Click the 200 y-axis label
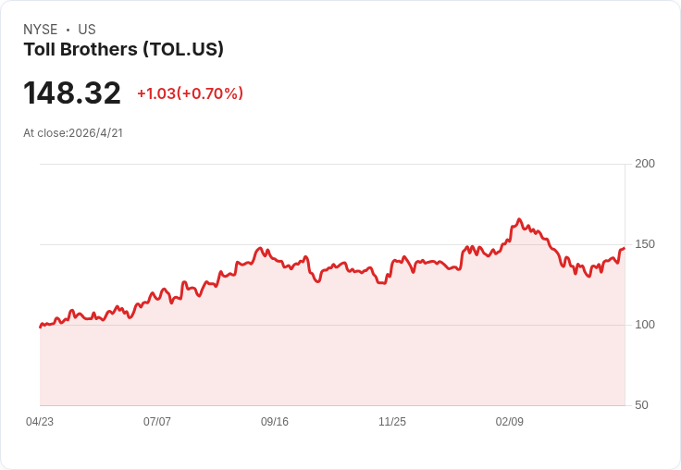Image resolution: width=681 pixels, height=470 pixels. click(645, 164)
